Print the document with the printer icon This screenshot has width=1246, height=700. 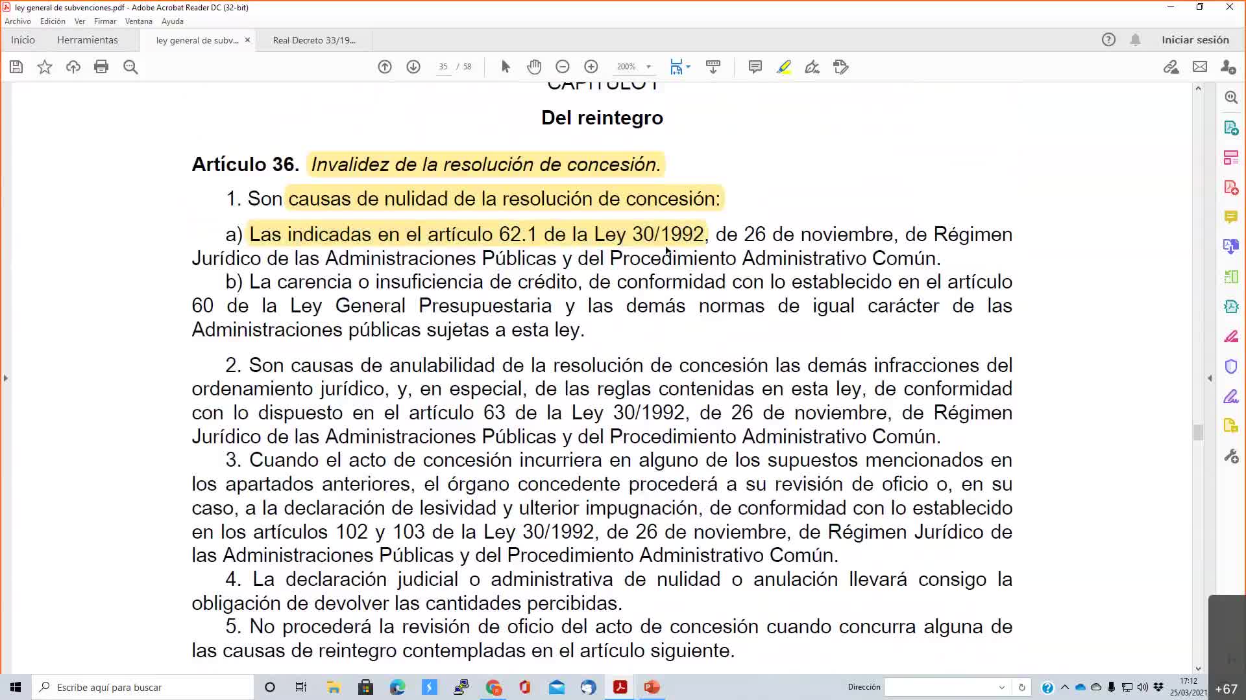point(101,67)
